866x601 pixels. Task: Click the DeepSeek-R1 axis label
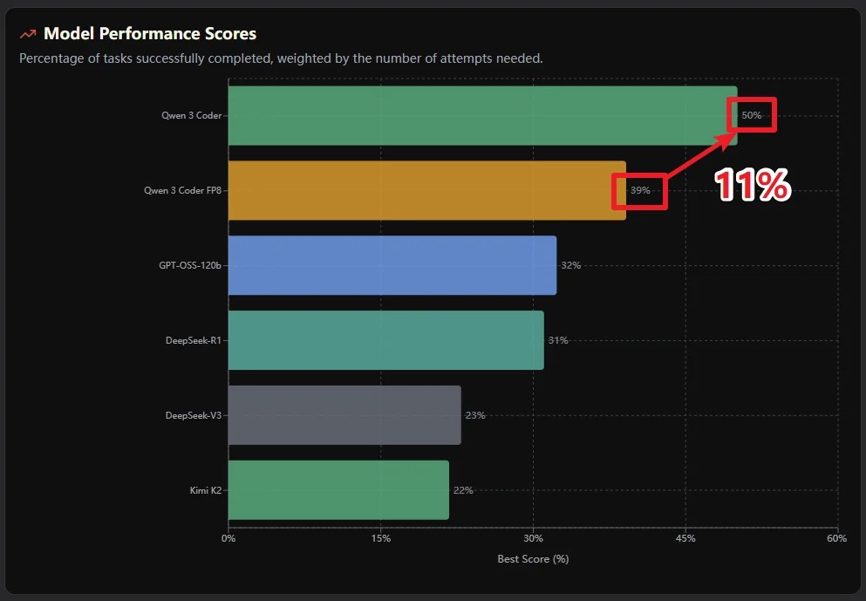pyautogui.click(x=194, y=340)
